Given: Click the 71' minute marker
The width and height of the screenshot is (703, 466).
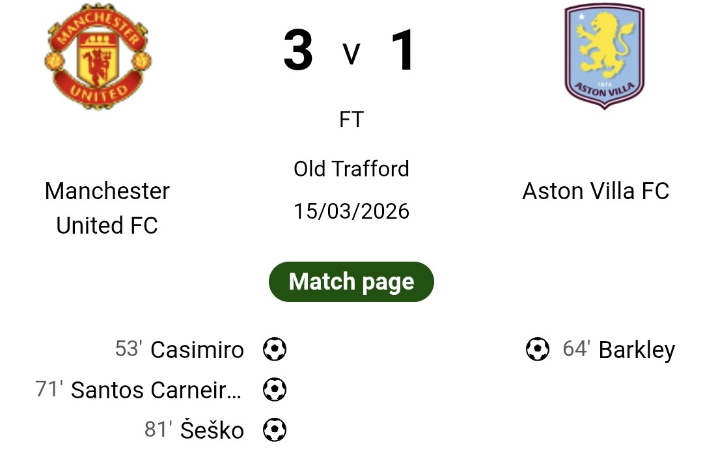Looking at the screenshot, I should 49,389.
